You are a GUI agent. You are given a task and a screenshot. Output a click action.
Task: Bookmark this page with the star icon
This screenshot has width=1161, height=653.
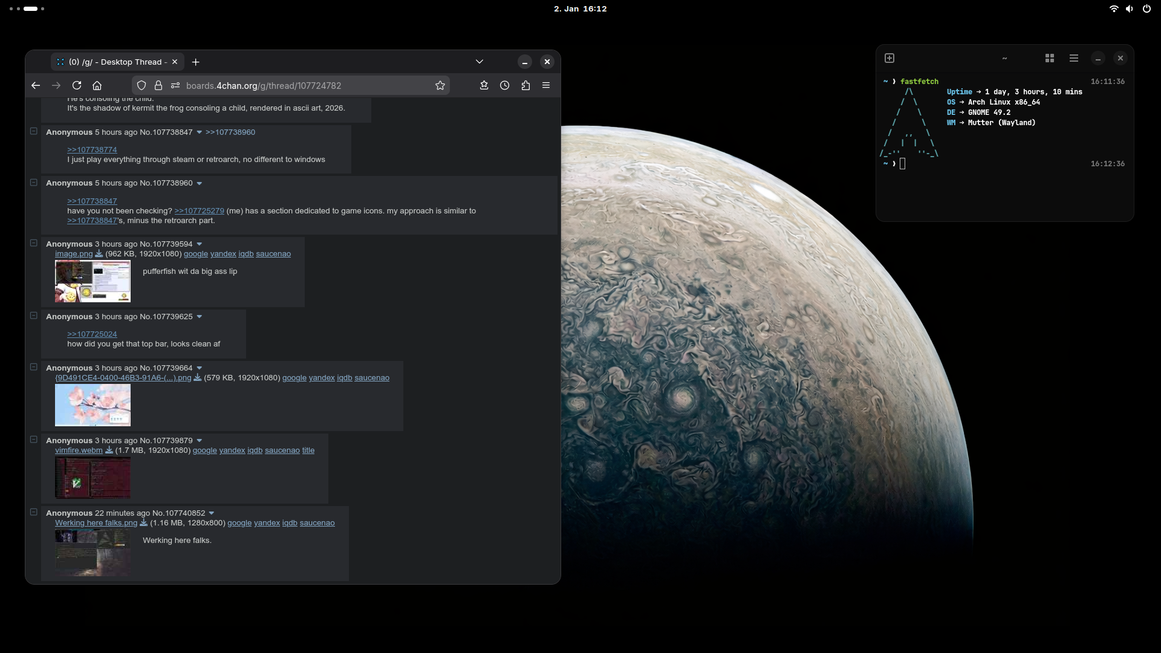pos(440,85)
